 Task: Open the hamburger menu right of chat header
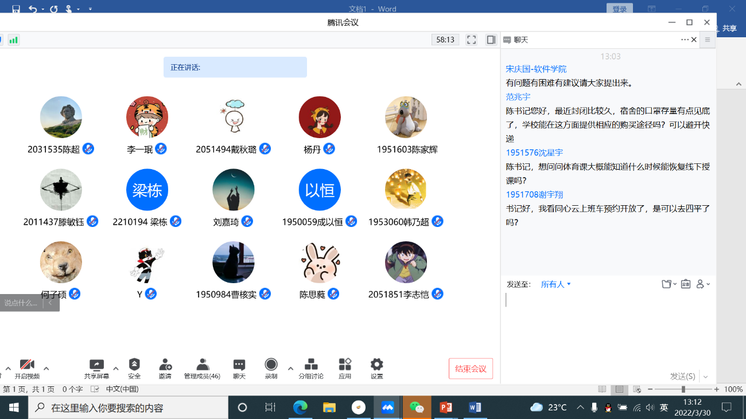coord(708,40)
